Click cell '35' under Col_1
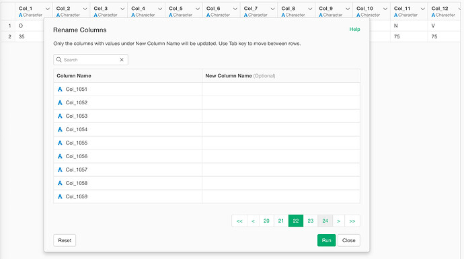464x259 pixels. [22, 36]
